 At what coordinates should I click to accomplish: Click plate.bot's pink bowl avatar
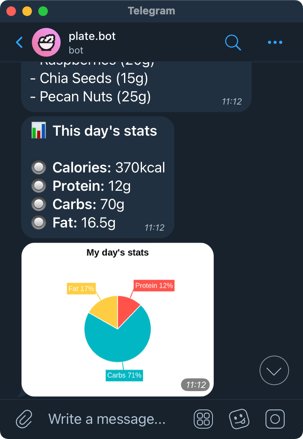click(46, 42)
